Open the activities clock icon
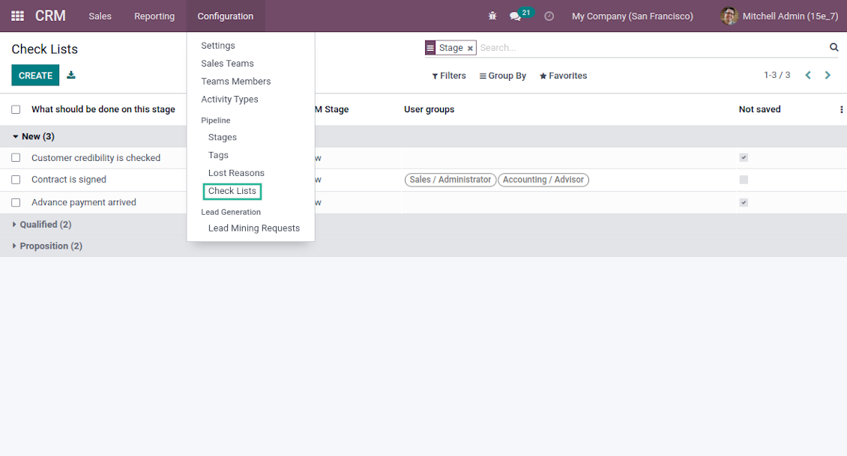The image size is (847, 456). (549, 16)
